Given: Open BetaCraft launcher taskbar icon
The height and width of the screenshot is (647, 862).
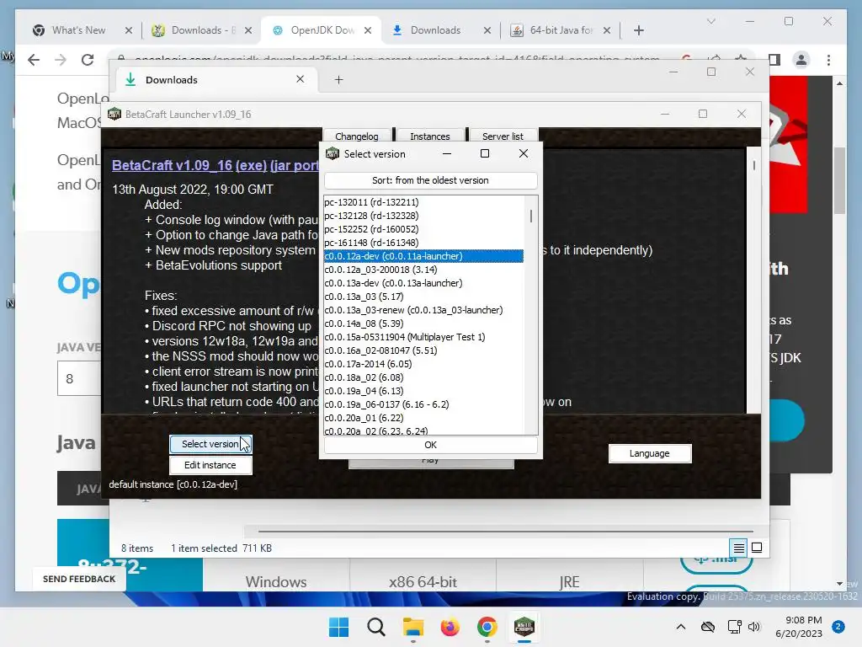Looking at the screenshot, I should tap(524, 627).
